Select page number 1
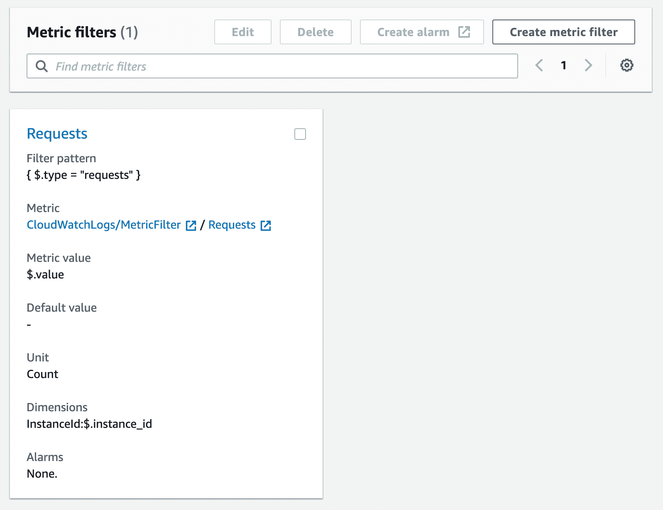This screenshot has width=663, height=510. pos(563,65)
